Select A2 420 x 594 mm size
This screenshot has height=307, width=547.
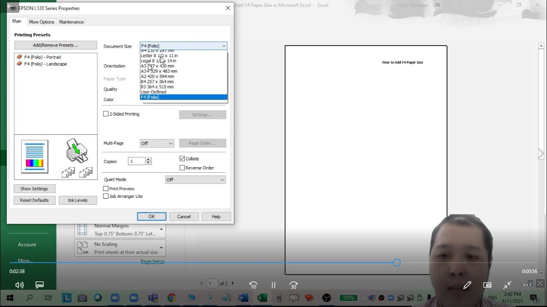tap(184, 76)
